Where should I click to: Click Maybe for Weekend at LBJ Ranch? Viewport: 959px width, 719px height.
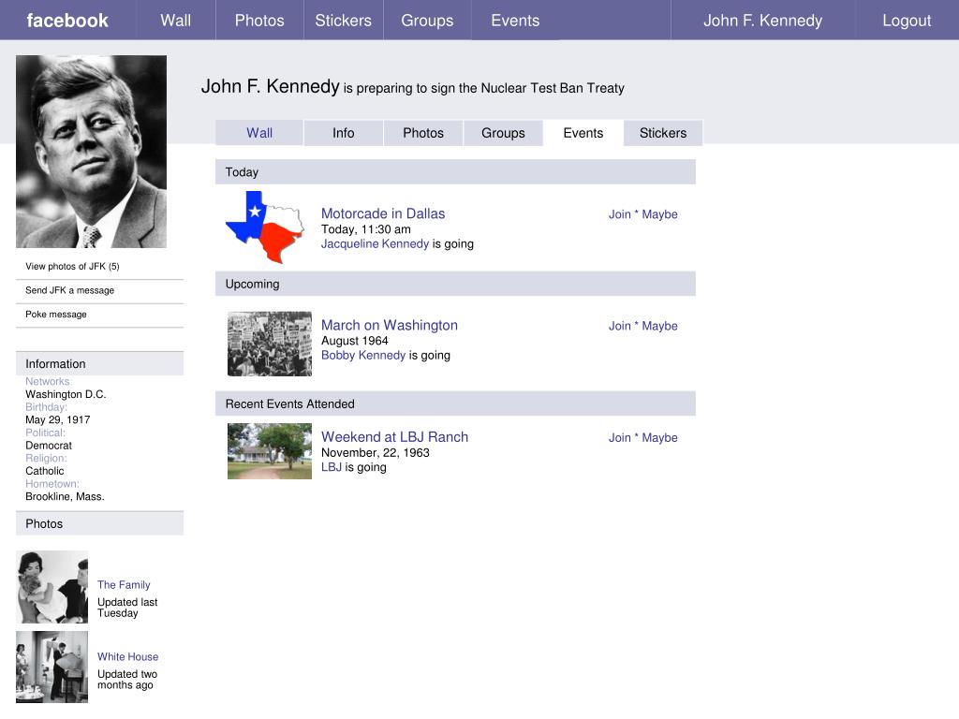point(659,438)
